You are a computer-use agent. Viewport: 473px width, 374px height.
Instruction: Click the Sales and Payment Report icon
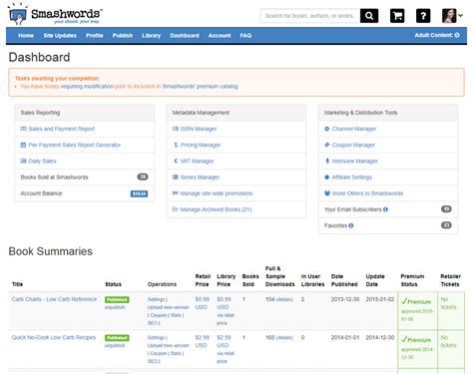pyautogui.click(x=23, y=129)
